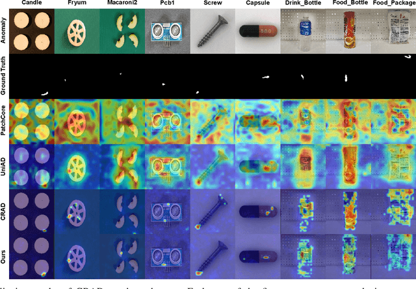This screenshot has width=416, height=289.
Task: Click the Capsule anomaly photo
Action: pos(257,32)
